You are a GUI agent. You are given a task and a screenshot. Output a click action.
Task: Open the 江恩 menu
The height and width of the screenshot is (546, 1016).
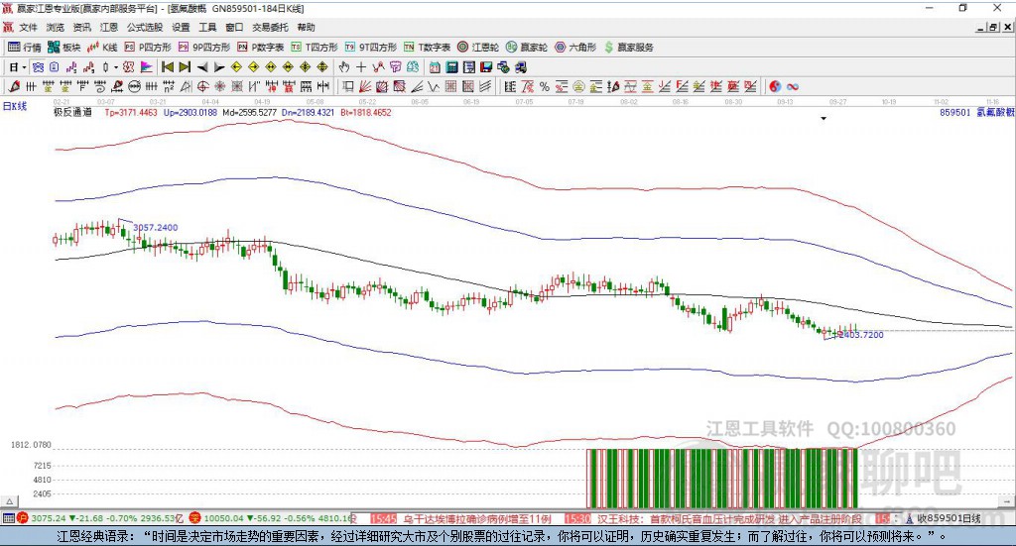pos(109,27)
